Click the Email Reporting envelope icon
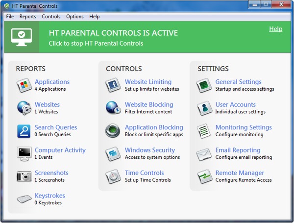 204,154
